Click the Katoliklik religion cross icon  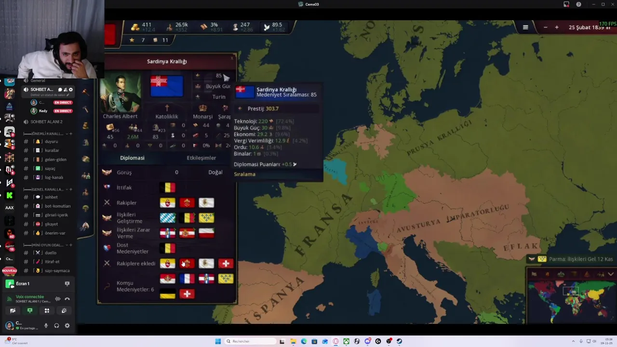[167, 108]
